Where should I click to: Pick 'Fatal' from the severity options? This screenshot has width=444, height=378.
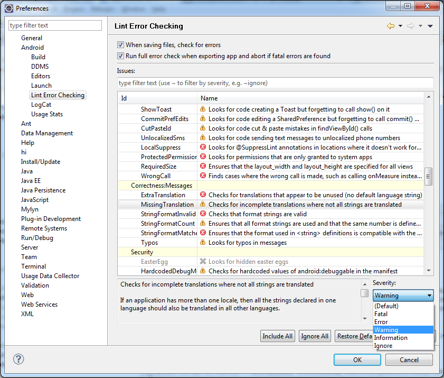click(380, 314)
